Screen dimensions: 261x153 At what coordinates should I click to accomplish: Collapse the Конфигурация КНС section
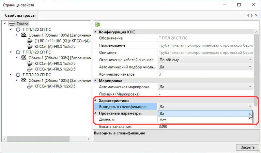pyautogui.click(x=96, y=32)
